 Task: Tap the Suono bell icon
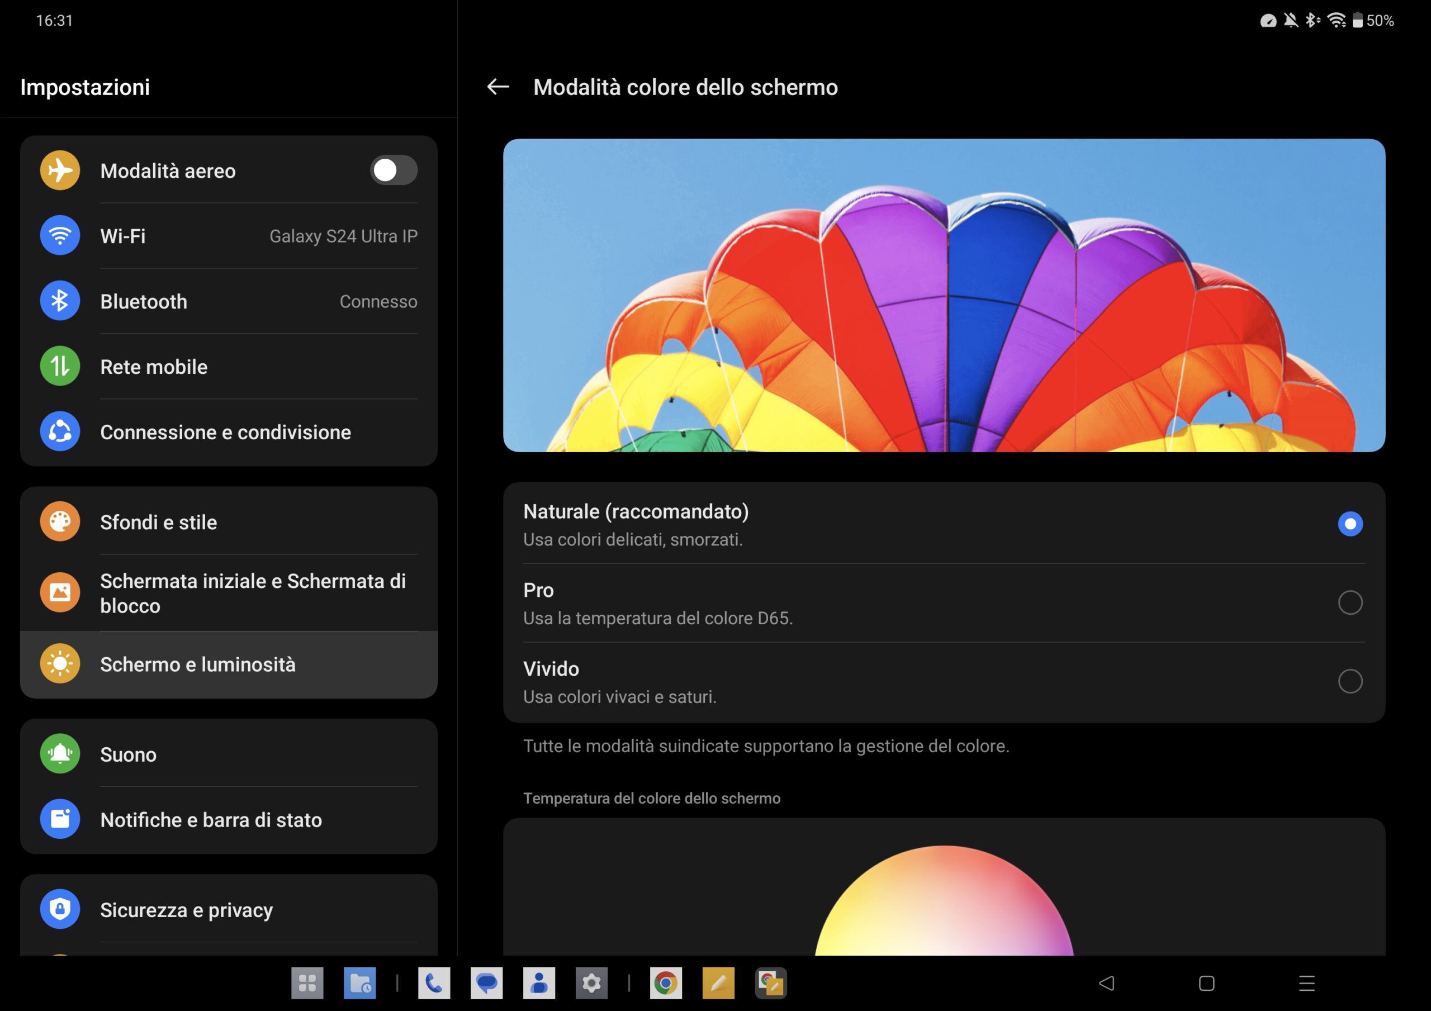pyautogui.click(x=60, y=754)
